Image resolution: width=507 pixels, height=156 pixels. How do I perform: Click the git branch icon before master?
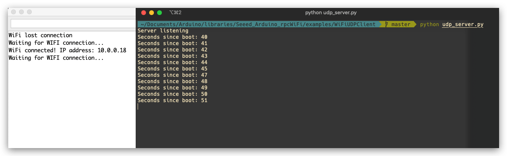tap(386, 25)
